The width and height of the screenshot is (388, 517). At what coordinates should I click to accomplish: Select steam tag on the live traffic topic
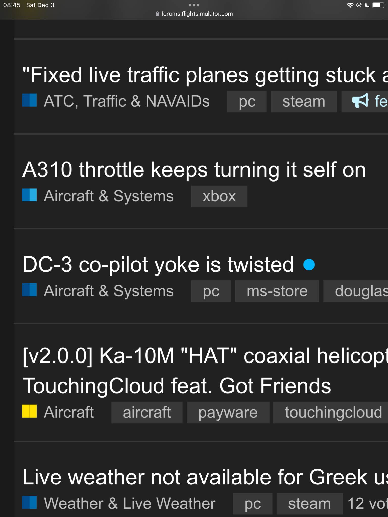304,101
